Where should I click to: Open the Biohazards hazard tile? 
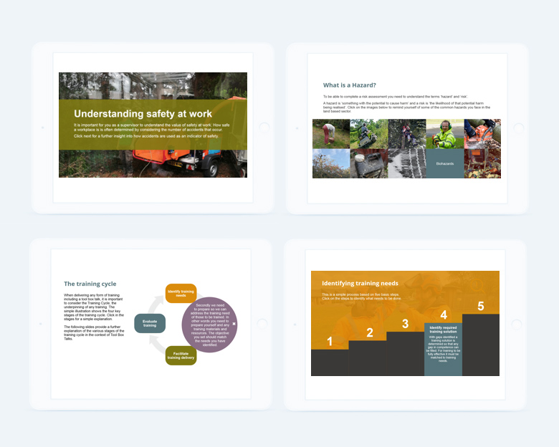tap(445, 163)
